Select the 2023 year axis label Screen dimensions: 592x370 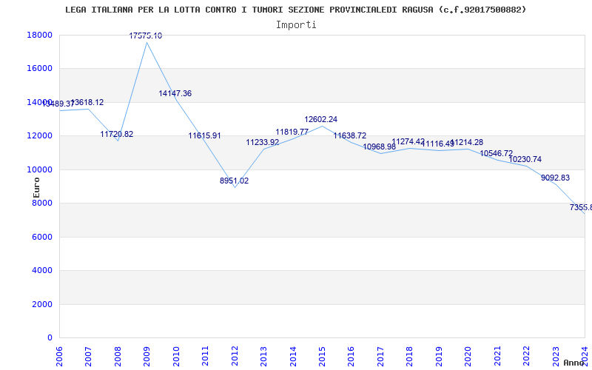pyautogui.click(x=555, y=355)
